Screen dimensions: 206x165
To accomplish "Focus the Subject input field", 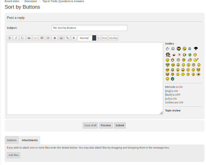I will (90, 28).
